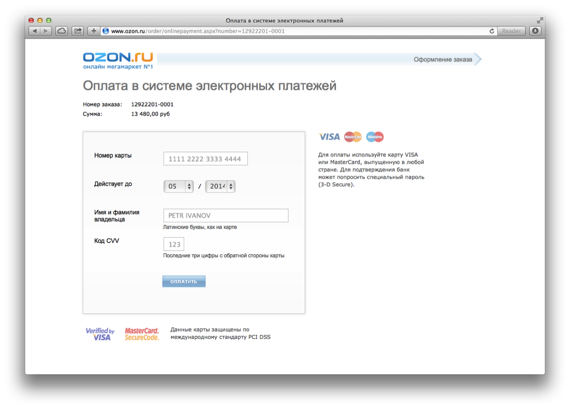Click the Verified by VISA badge
570x409 pixels.
click(100, 334)
